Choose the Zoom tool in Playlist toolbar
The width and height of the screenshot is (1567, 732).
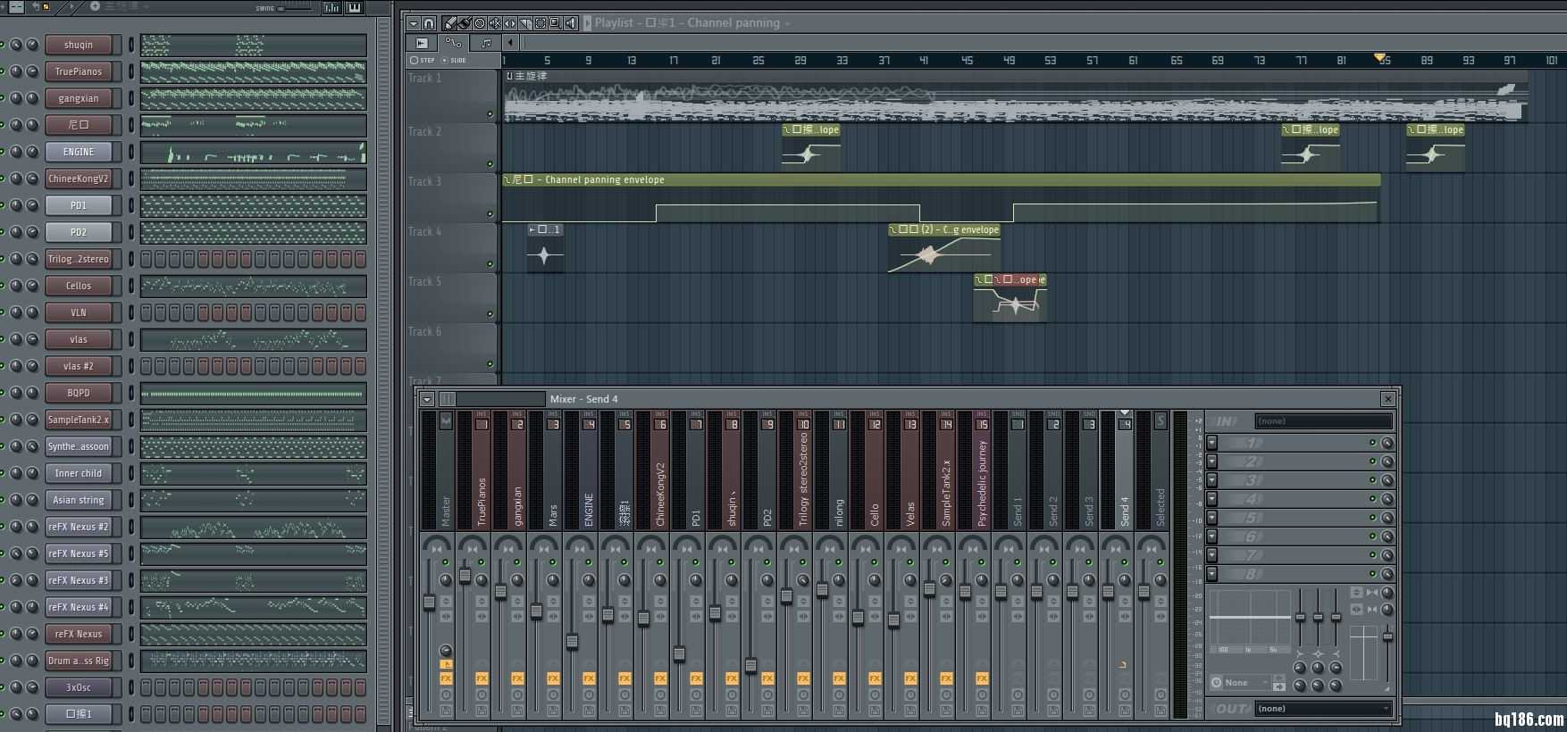pos(556,23)
